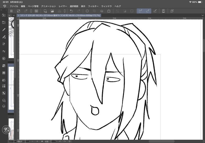Expand the page manager dropdown chevron
Viewport: 205px width, 143px height.
tap(14, 15)
